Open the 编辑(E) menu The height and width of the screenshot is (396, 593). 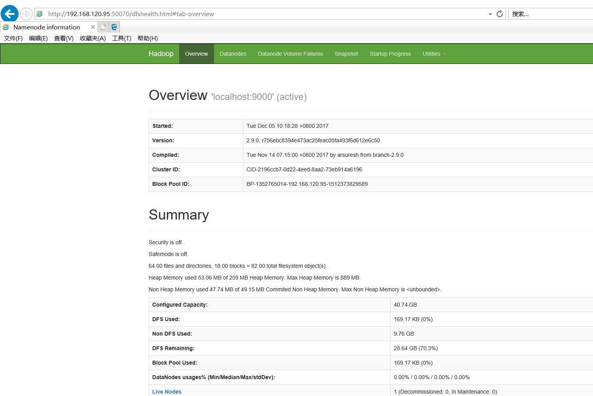[x=38, y=38]
